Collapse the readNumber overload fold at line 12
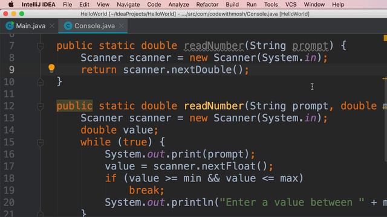The width and height of the screenshot is (387, 217). 41,106
